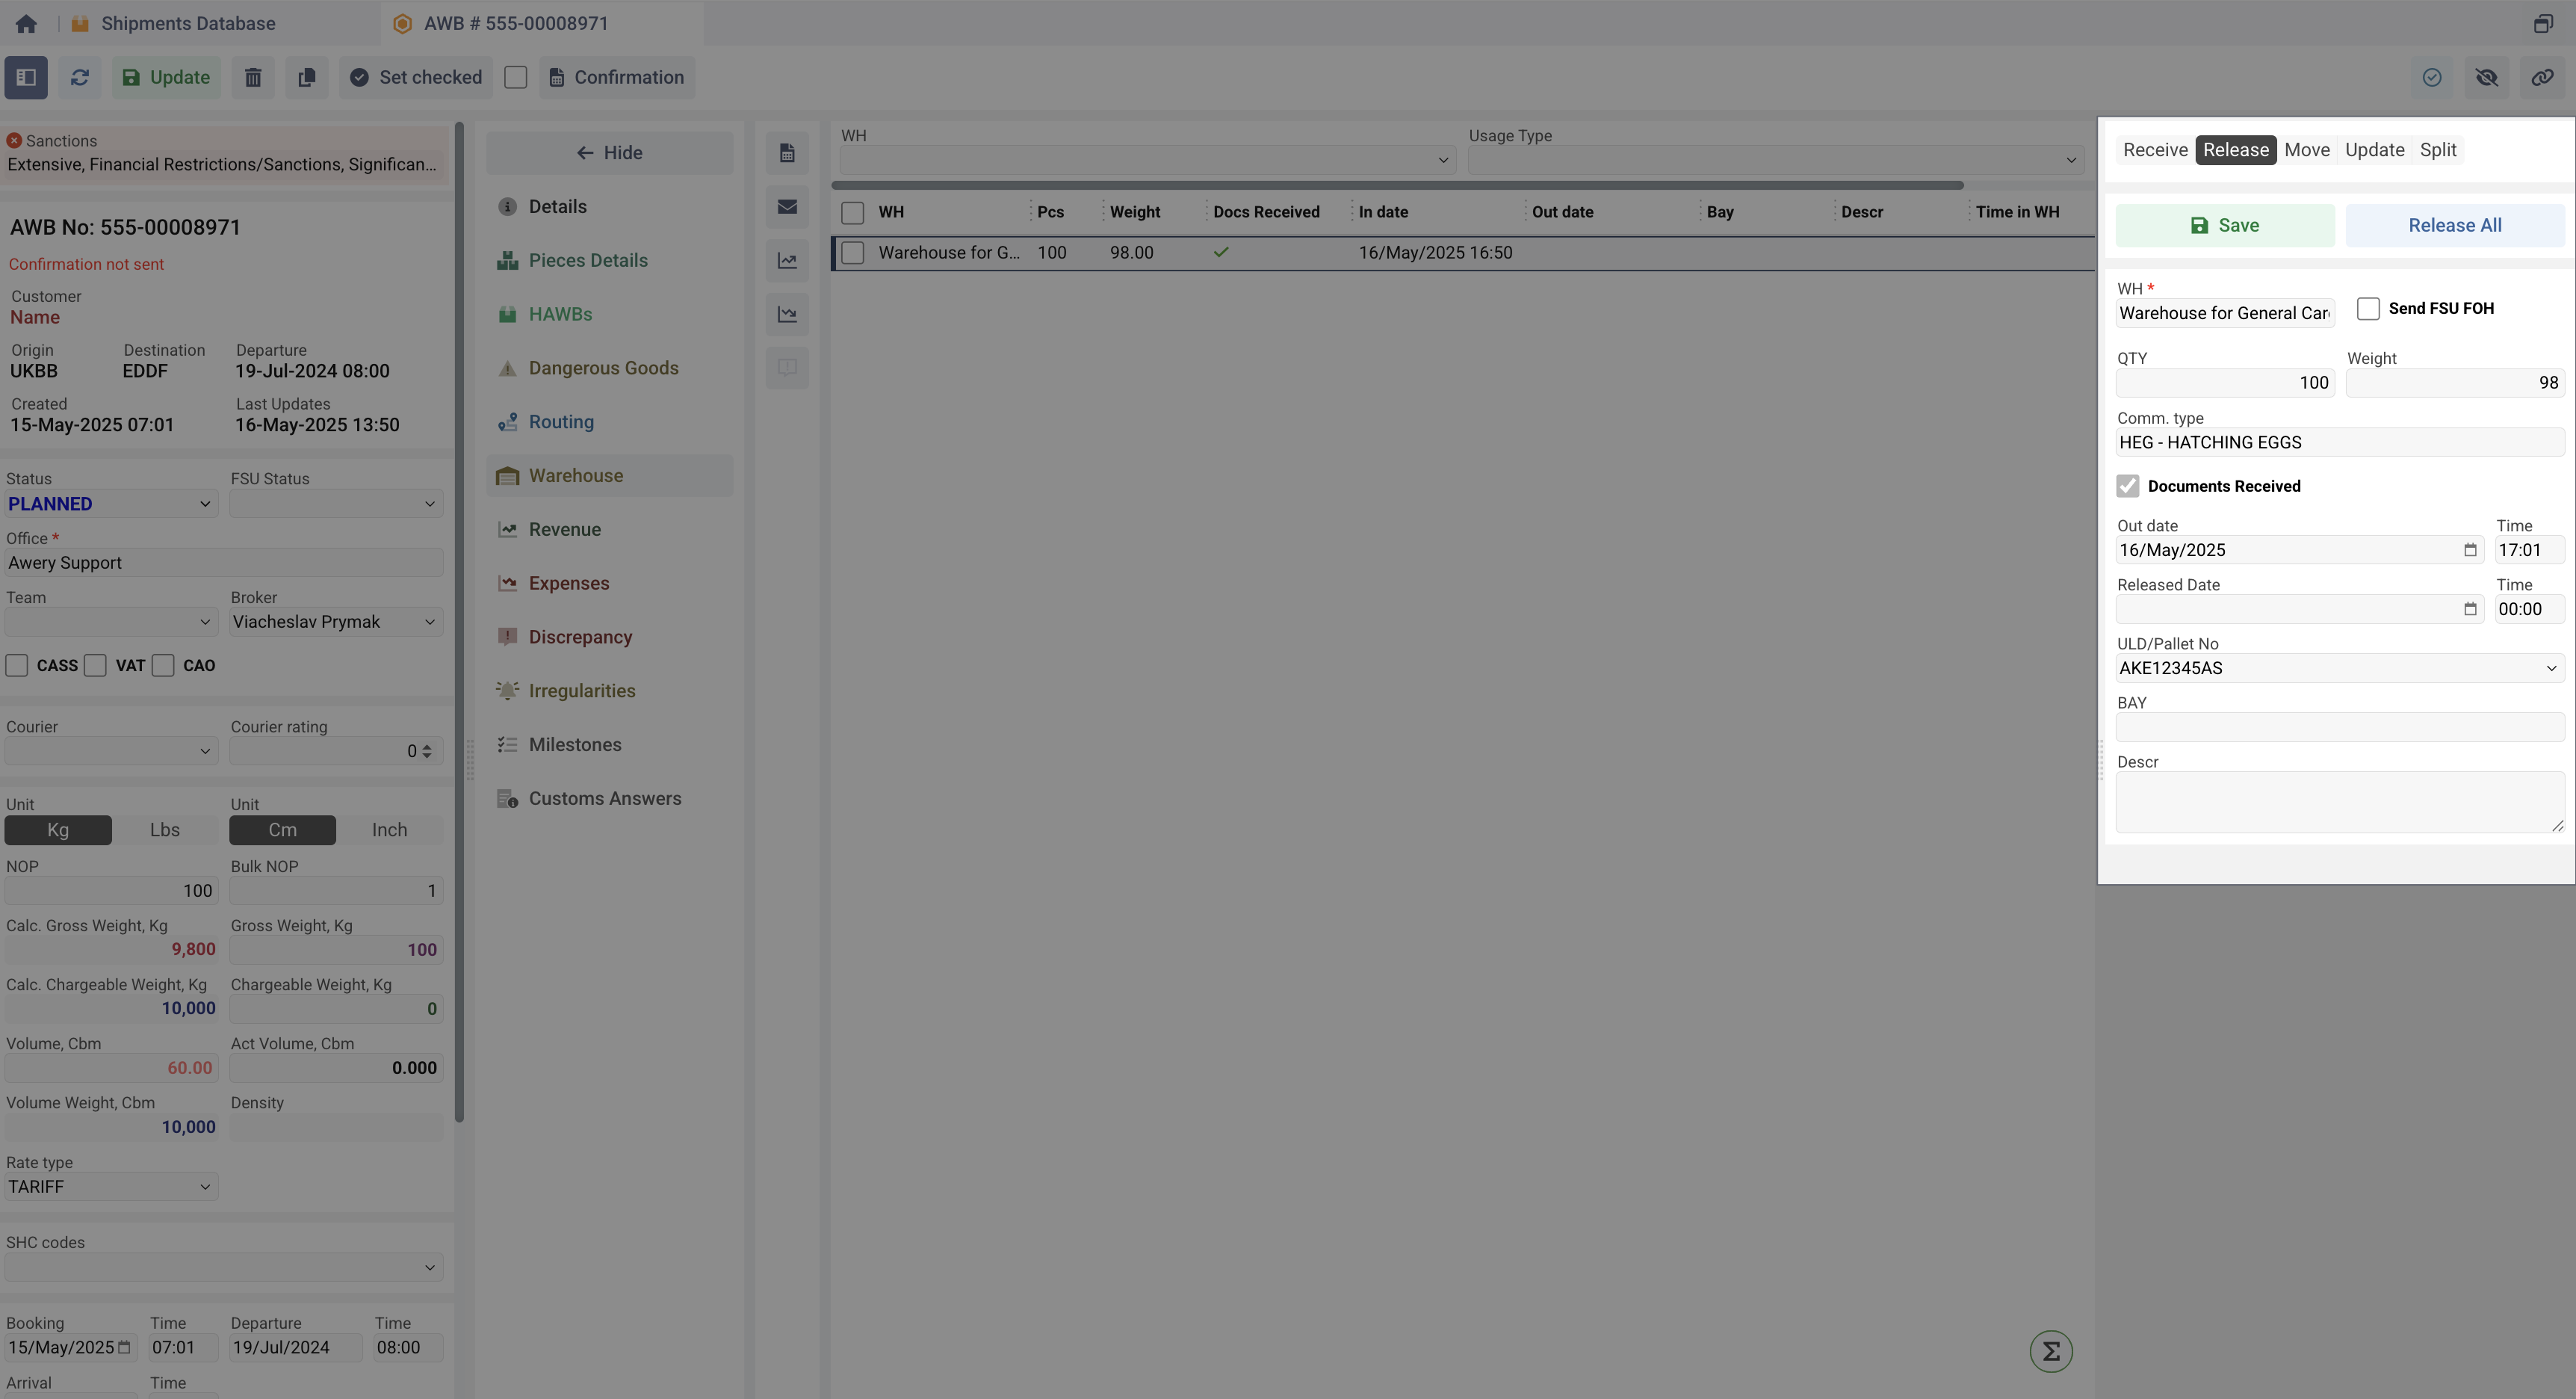This screenshot has height=1399, width=2576.
Task: Toggle the Documents Received checkbox
Action: click(2127, 486)
